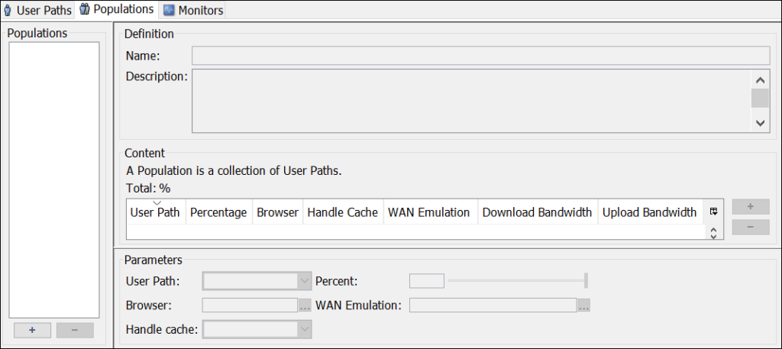Image resolution: width=782 pixels, height=349 pixels.
Task: Click the Percent slider handle
Action: (586, 281)
